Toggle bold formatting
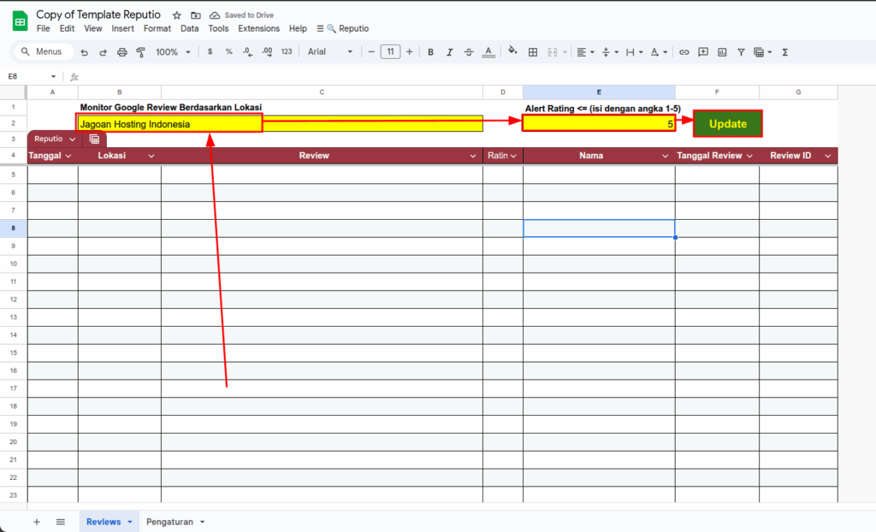The height and width of the screenshot is (532, 876). [430, 52]
